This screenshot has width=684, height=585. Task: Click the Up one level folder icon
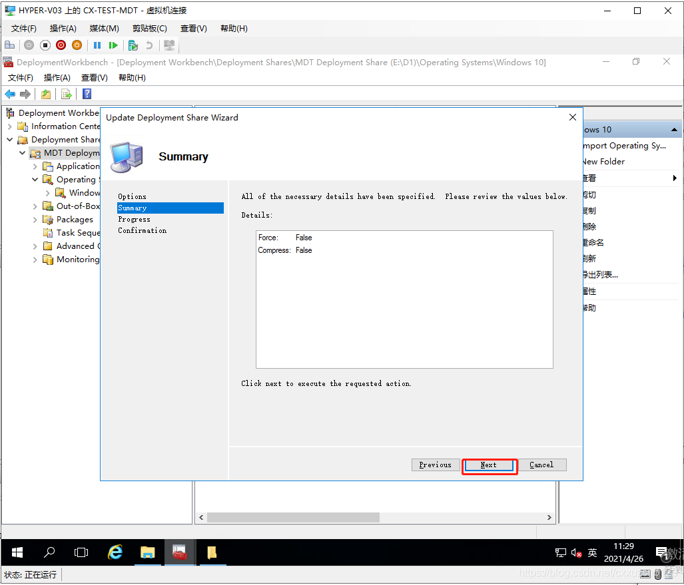point(46,94)
